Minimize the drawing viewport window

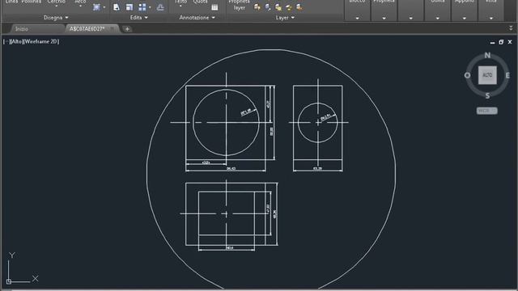493,42
